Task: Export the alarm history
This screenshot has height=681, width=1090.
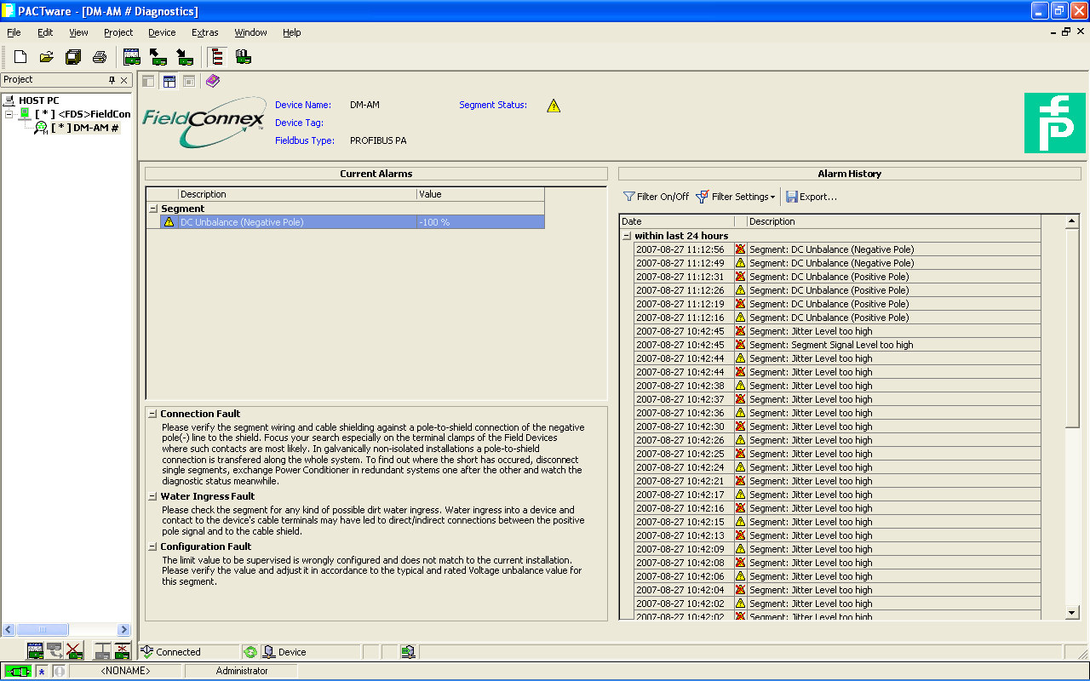Action: coord(811,197)
